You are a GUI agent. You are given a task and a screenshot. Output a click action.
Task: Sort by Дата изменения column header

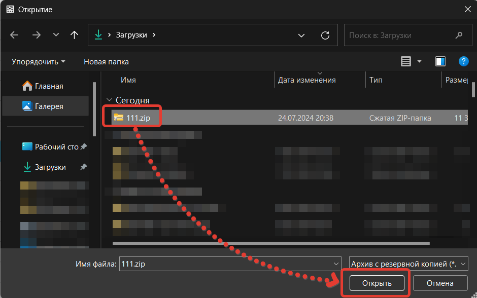coord(306,80)
